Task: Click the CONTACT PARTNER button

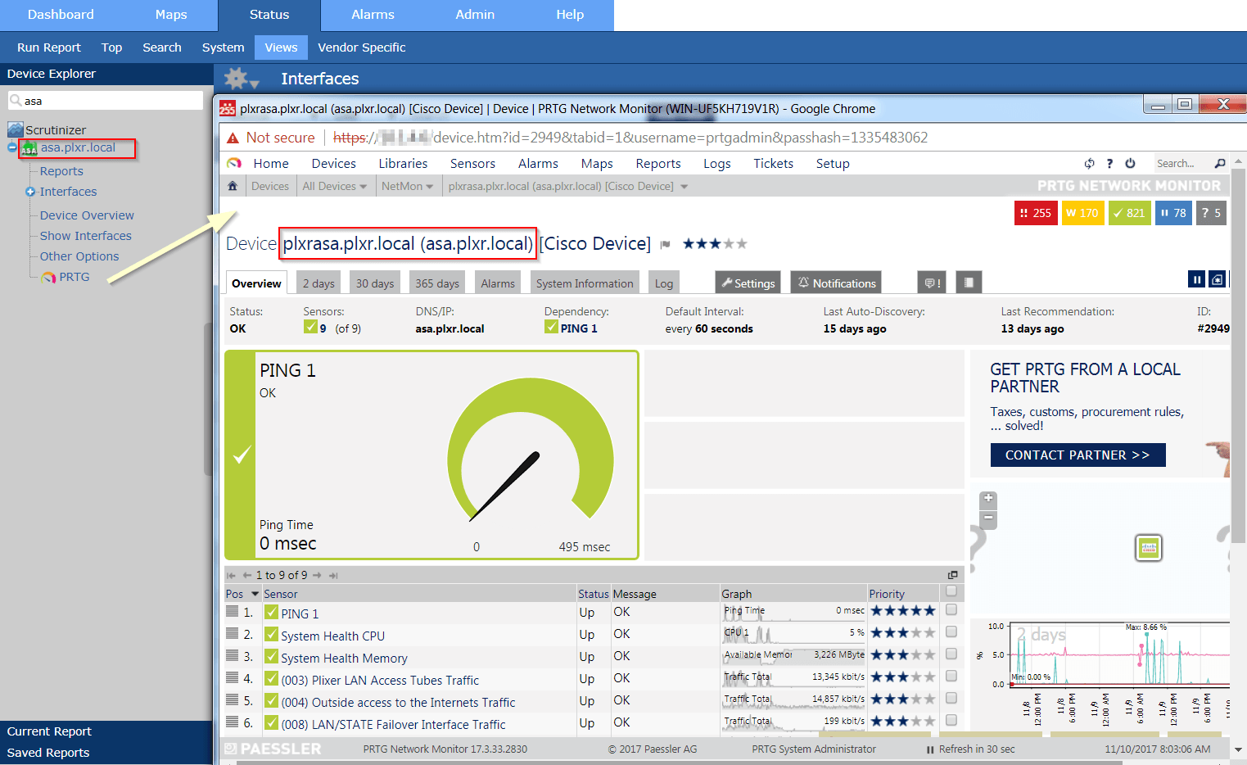Action: pos(1078,455)
